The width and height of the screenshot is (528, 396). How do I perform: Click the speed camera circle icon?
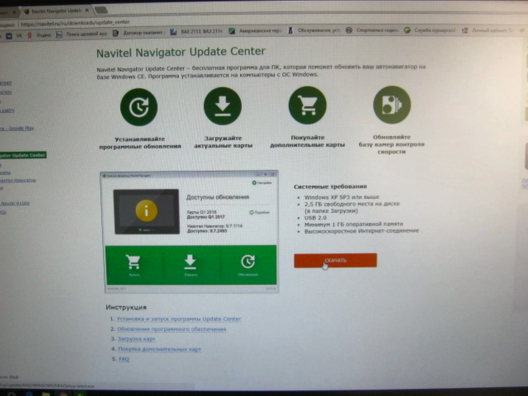tap(392, 105)
